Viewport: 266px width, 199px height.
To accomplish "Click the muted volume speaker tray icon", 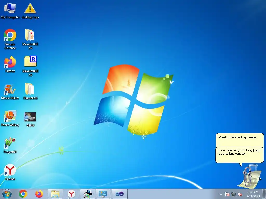I will pos(240,194).
